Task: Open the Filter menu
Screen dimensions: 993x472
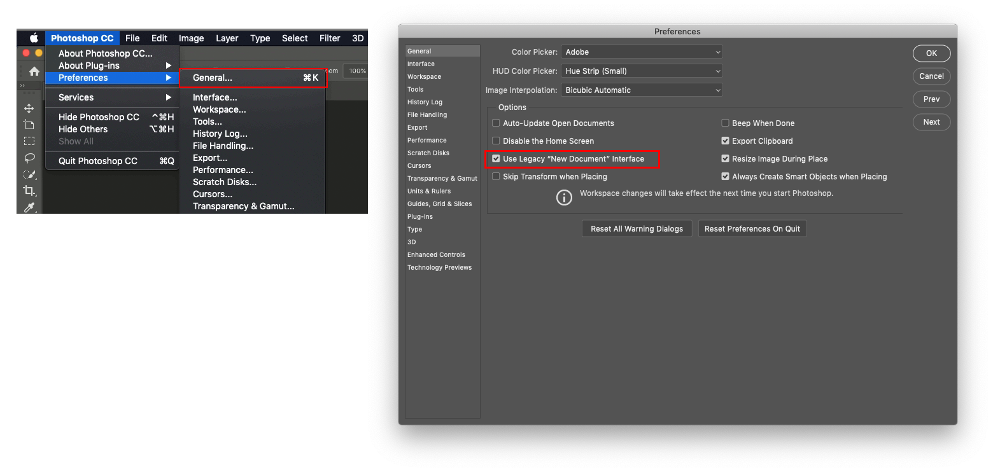Action: [330, 38]
